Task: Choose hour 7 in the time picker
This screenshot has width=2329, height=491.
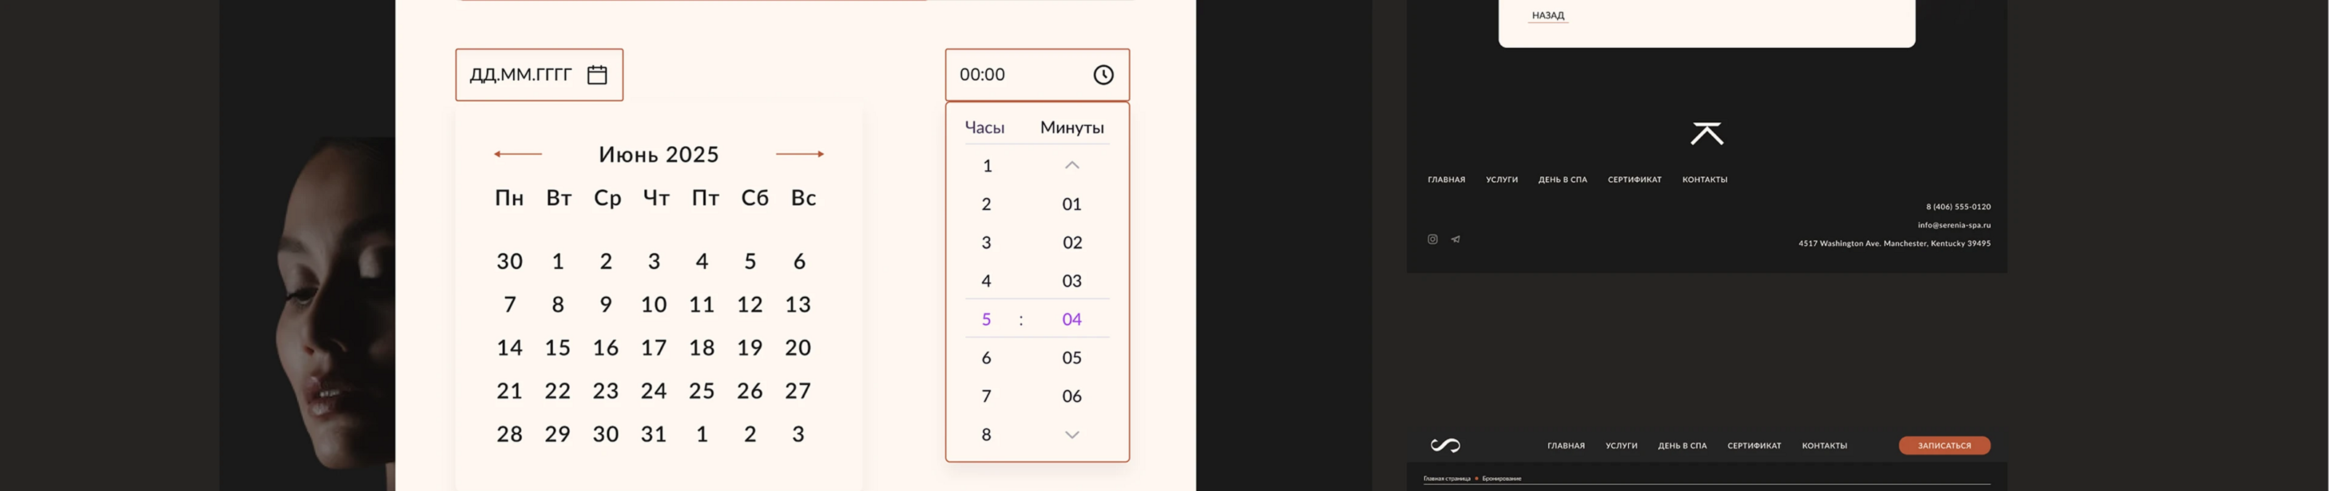Action: pyautogui.click(x=986, y=396)
